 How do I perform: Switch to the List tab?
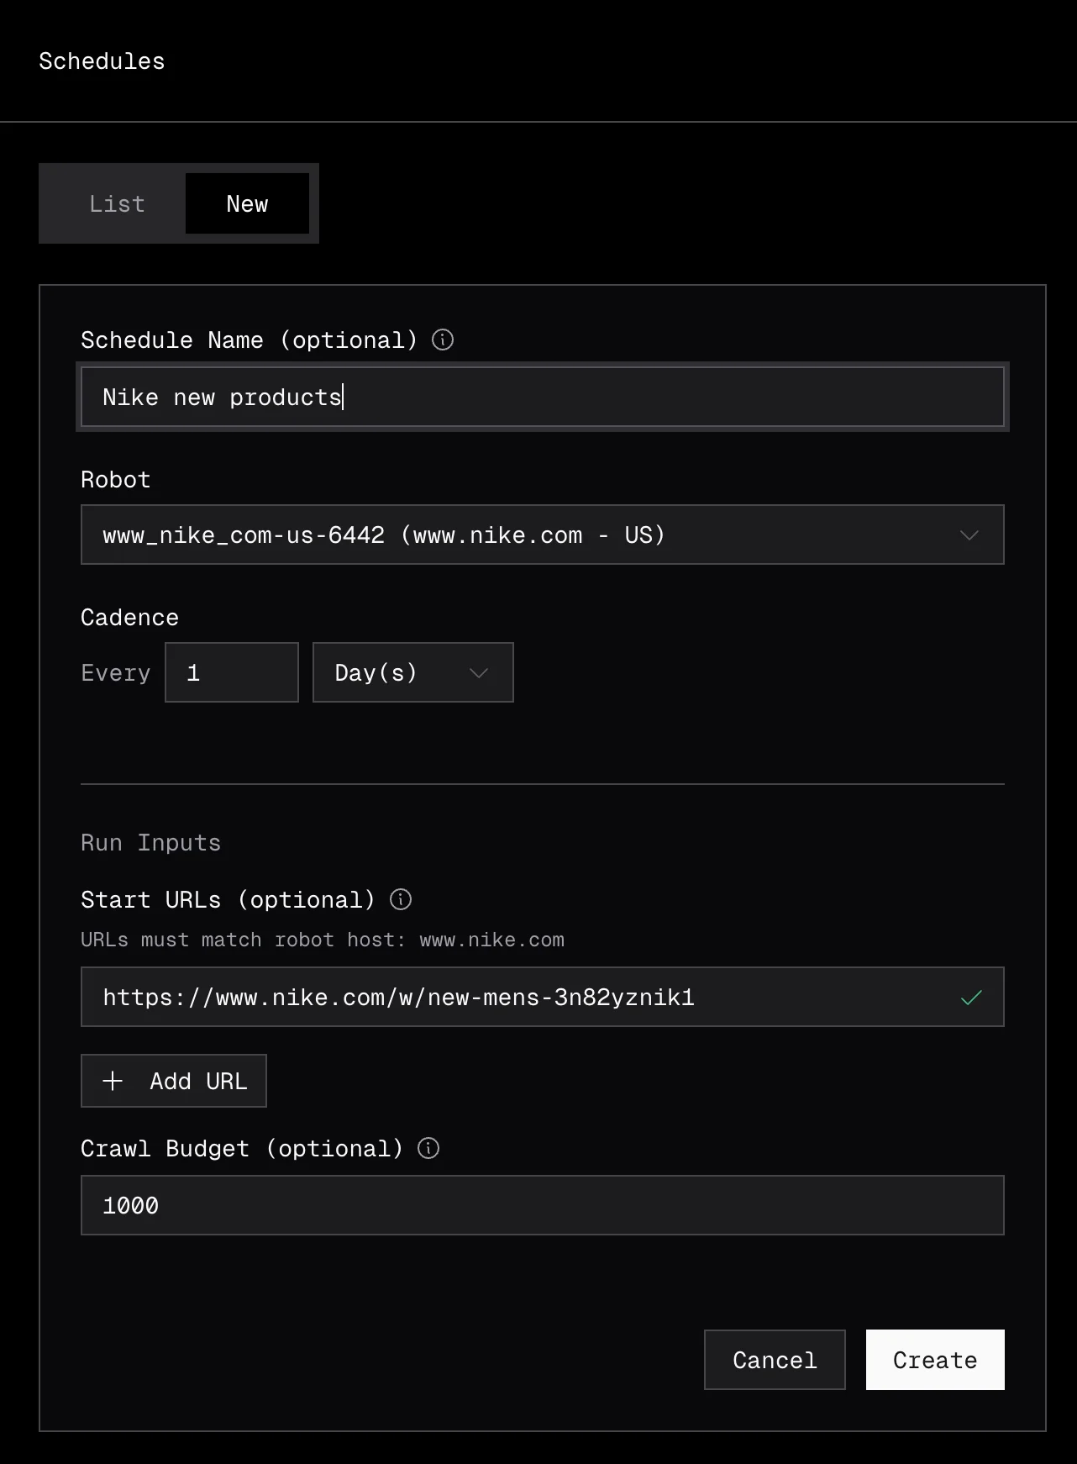117,204
